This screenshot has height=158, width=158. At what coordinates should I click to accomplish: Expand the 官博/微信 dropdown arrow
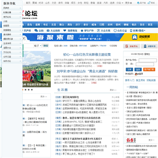[x=144, y=31]
